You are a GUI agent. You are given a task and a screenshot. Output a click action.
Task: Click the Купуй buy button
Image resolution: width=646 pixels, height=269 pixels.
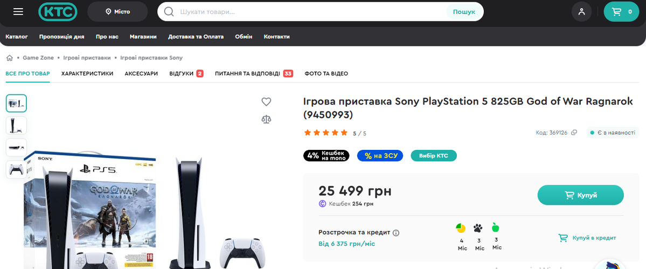click(x=580, y=195)
